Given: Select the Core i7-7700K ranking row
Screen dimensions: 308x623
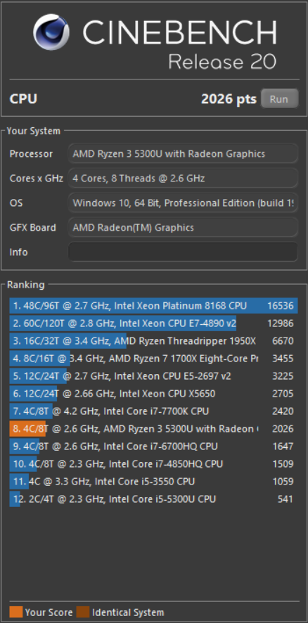Looking at the screenshot, I should tap(153, 411).
